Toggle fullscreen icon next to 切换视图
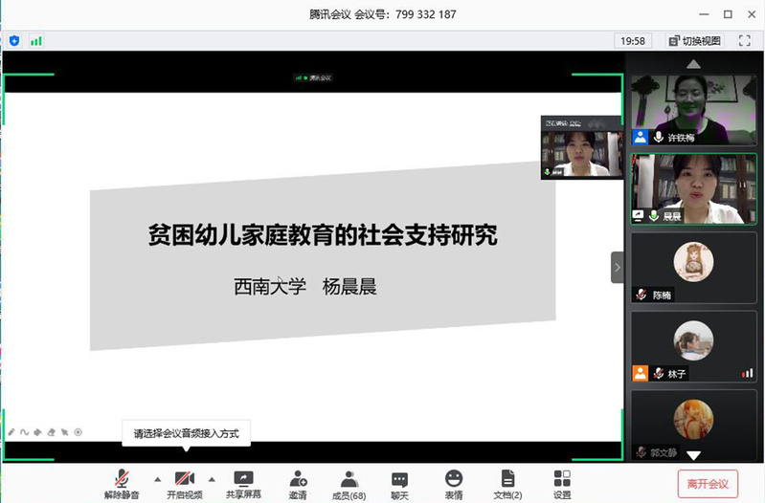 coord(742,41)
